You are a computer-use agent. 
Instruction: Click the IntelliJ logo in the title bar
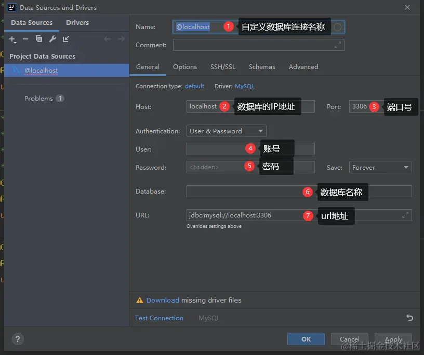coord(12,7)
